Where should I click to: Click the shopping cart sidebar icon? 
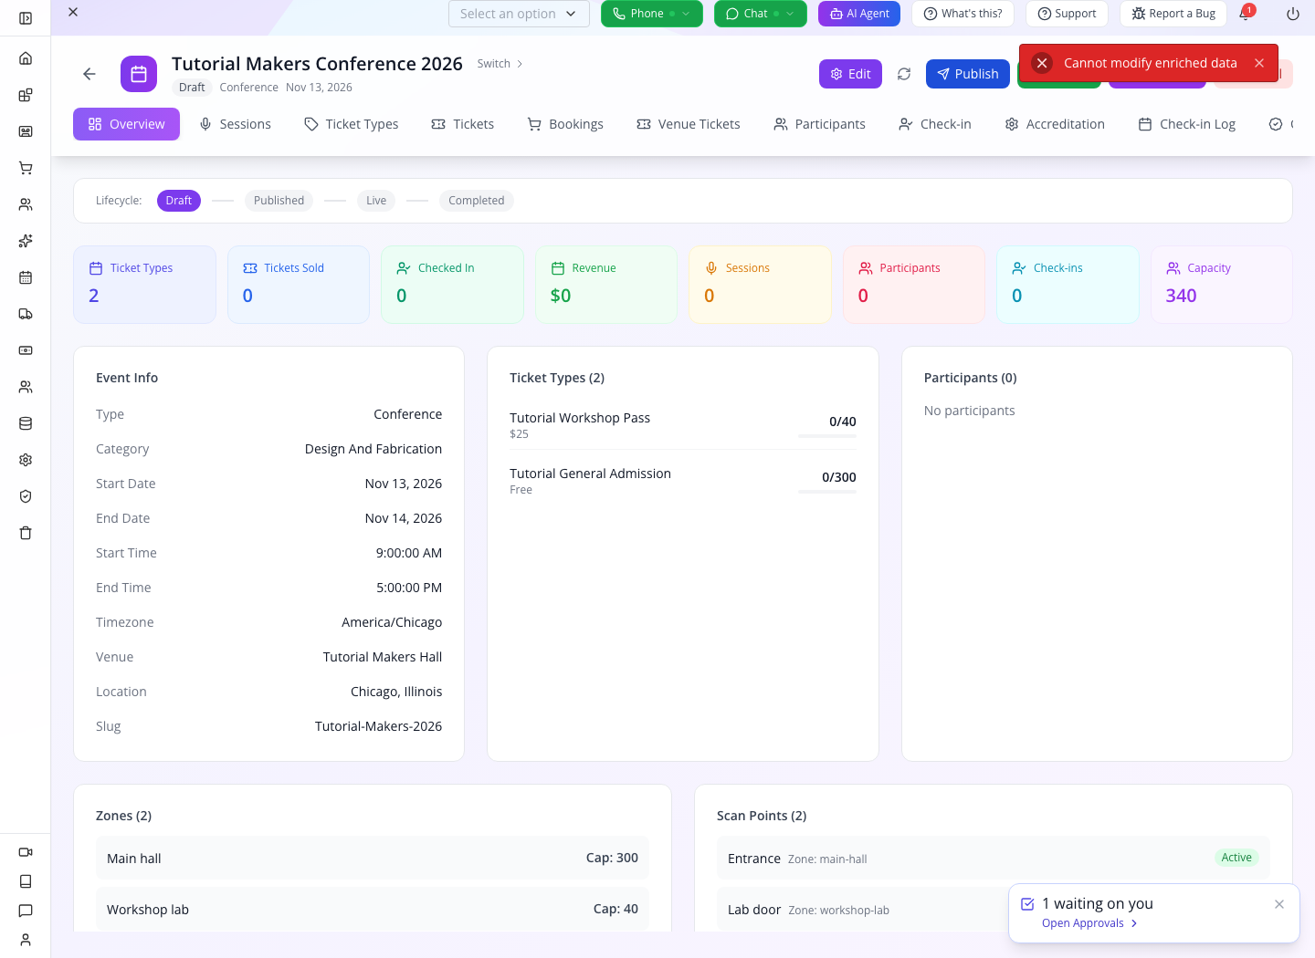pos(26,168)
